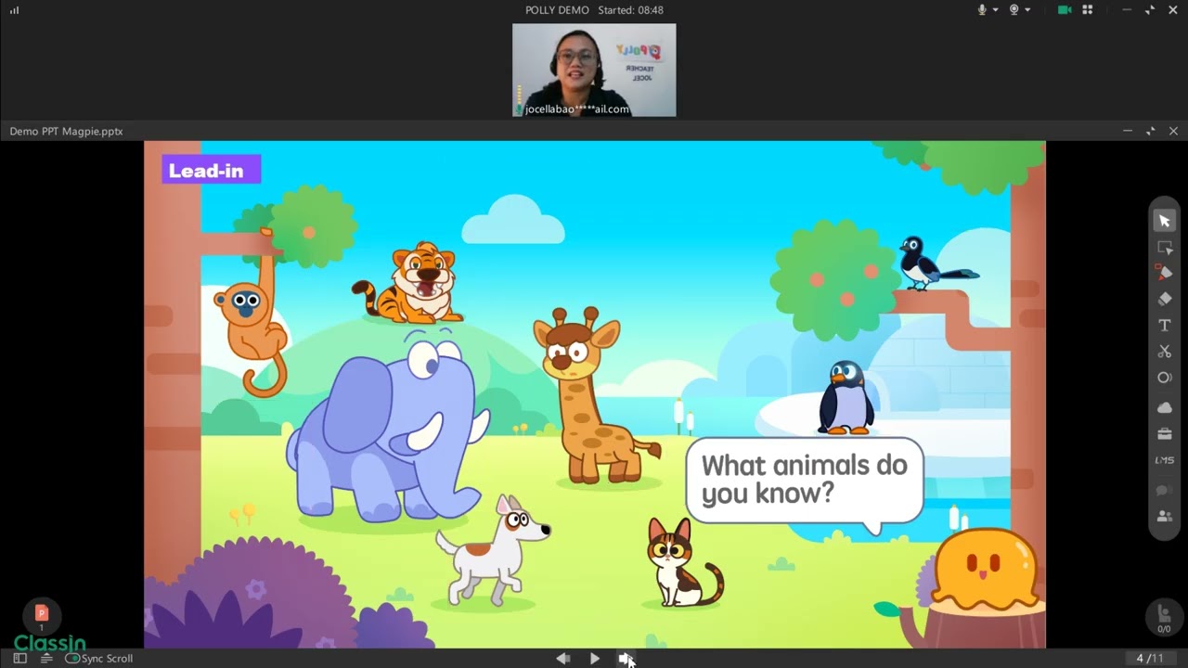This screenshot has height=668, width=1188.
Task: Open the briefcase toolbox
Action: (1164, 433)
